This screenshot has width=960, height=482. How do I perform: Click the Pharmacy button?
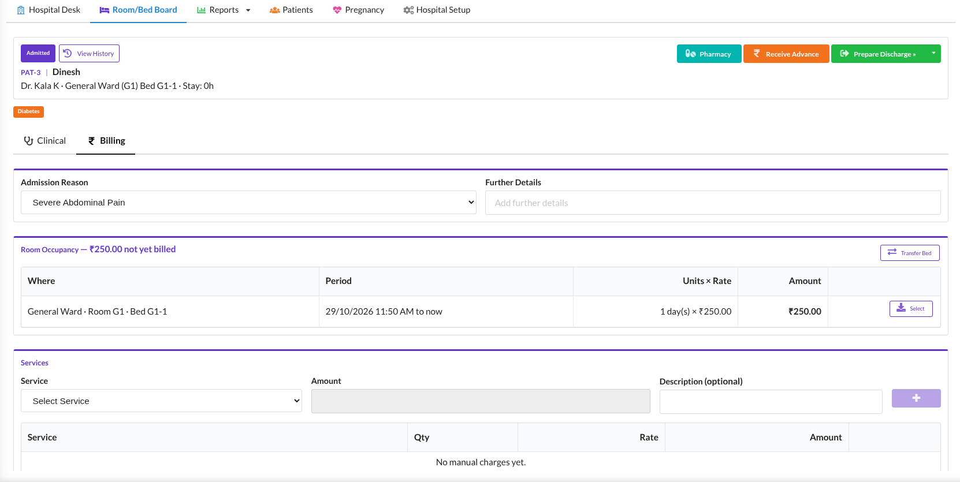(x=709, y=54)
